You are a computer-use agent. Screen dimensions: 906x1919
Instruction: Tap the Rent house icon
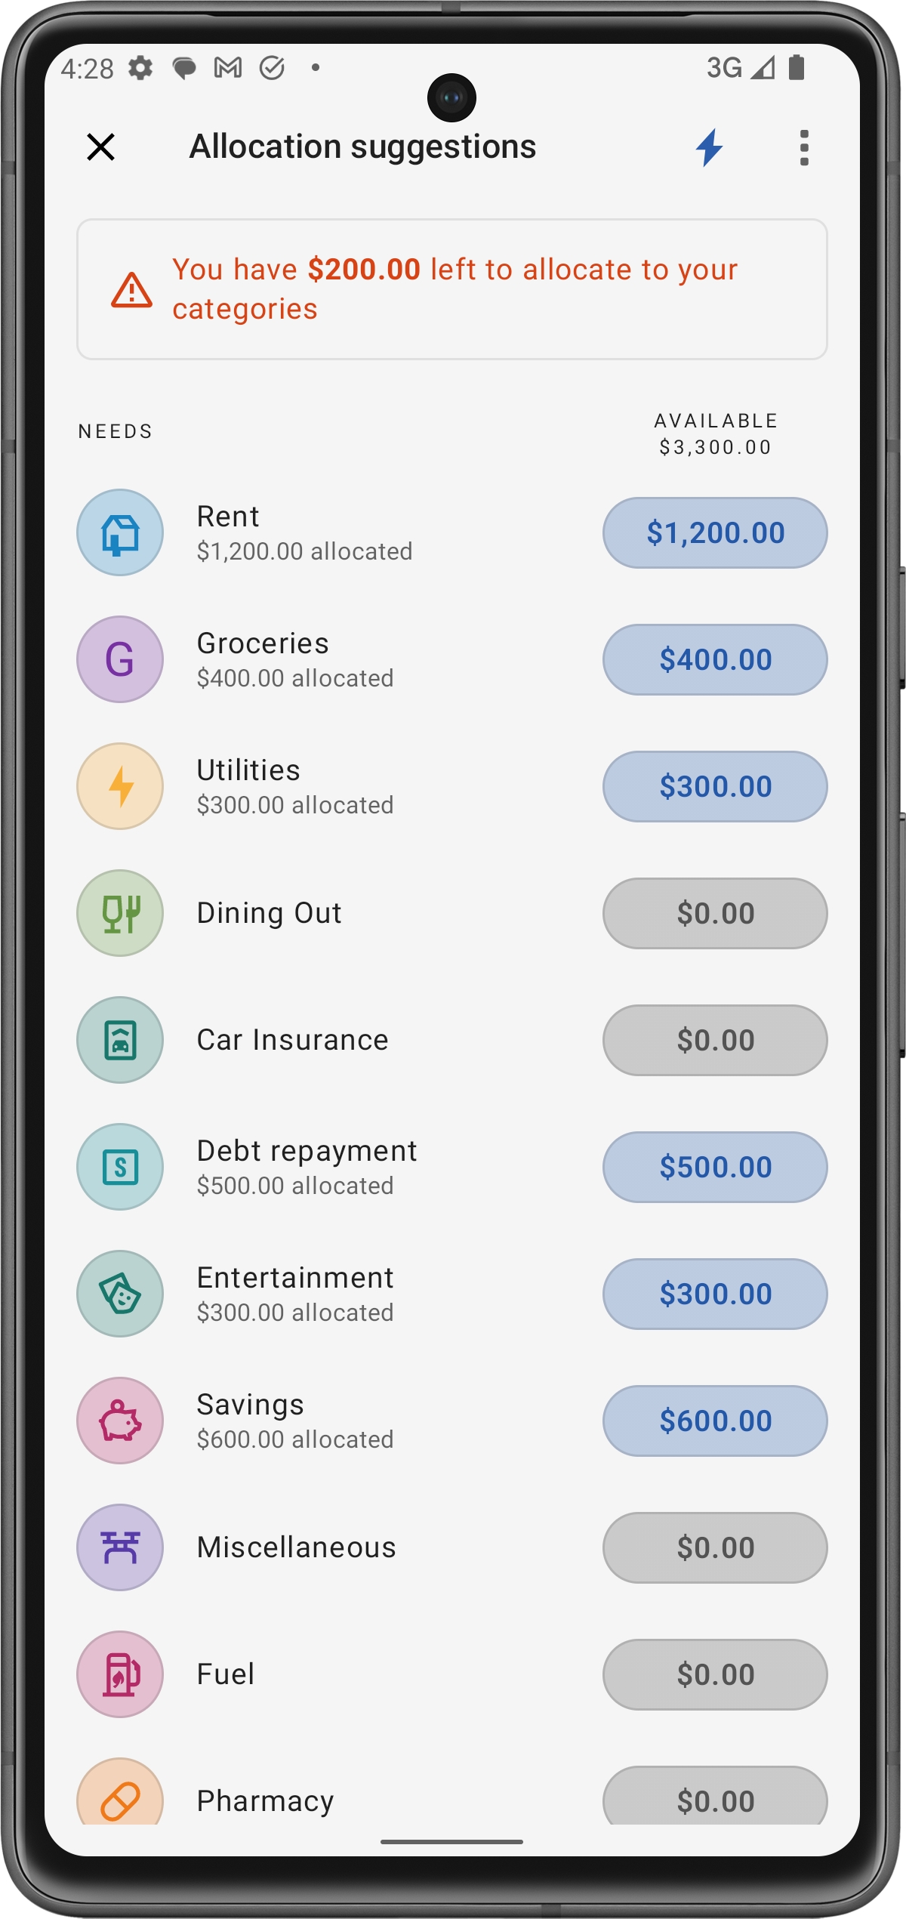point(120,533)
